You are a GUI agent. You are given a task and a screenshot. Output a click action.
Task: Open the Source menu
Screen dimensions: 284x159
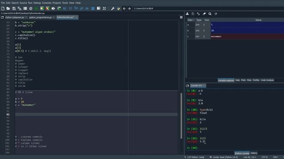(x=23, y=3)
